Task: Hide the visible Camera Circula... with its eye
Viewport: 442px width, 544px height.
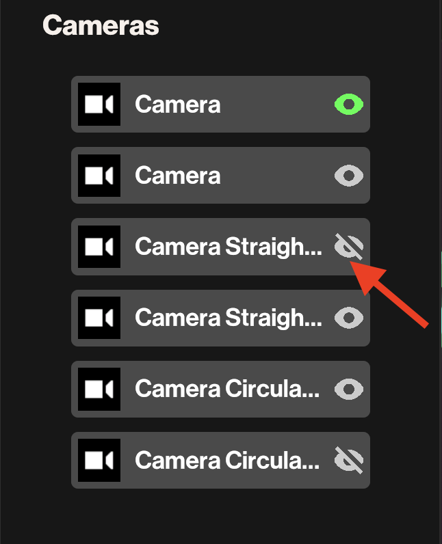Action: (x=348, y=389)
